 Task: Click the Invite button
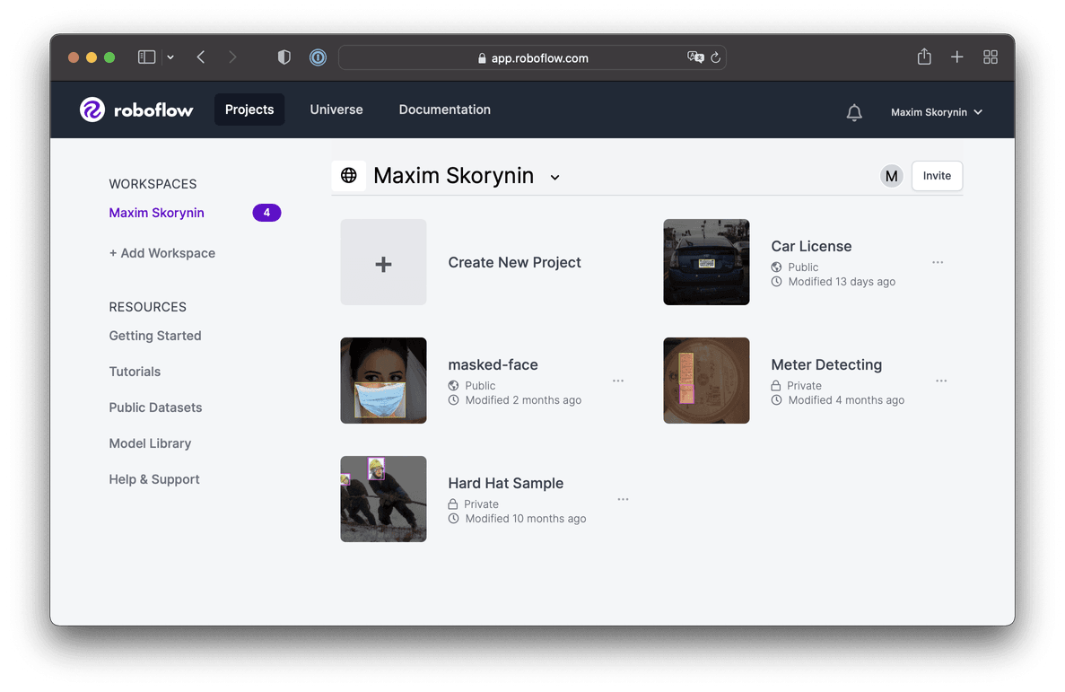pos(936,176)
